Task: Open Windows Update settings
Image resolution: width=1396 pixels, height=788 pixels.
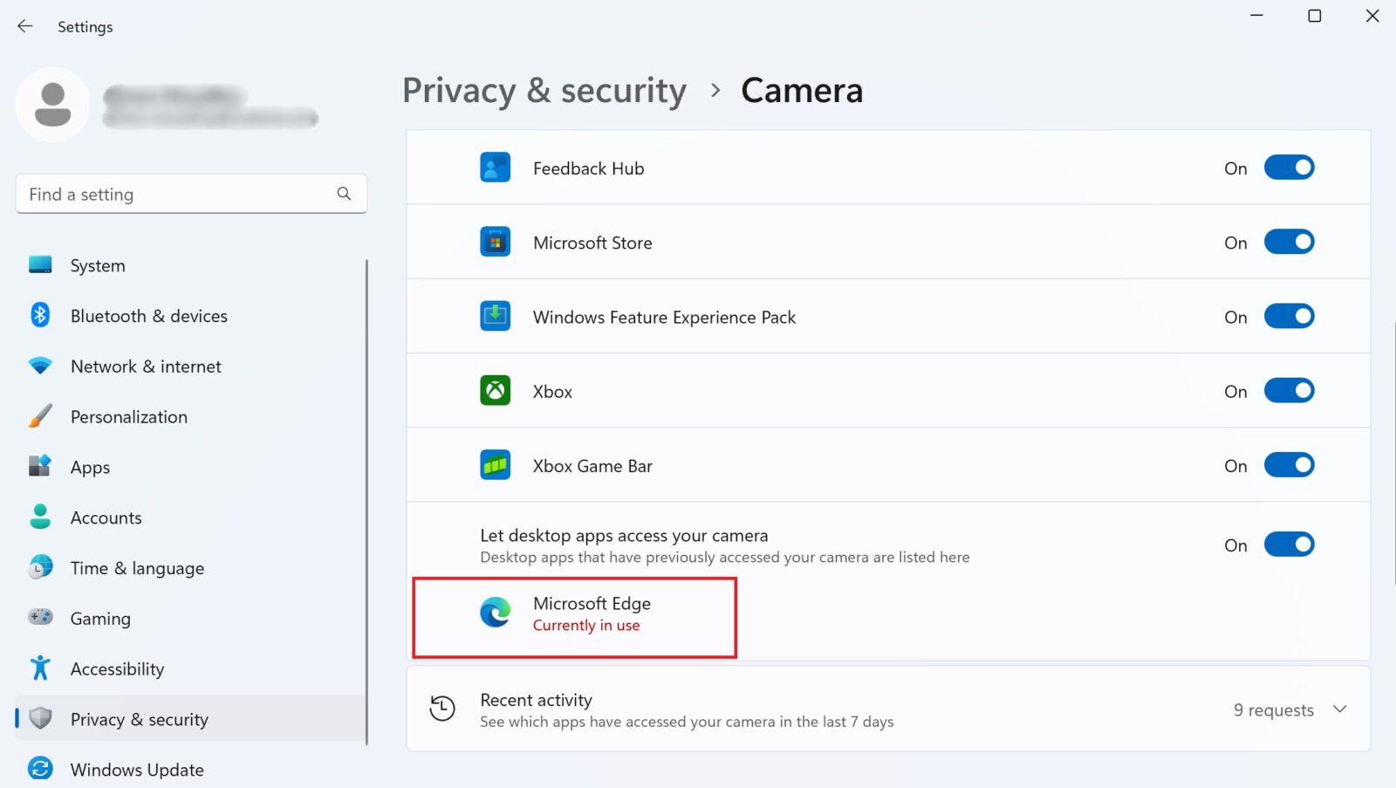Action: coord(136,769)
